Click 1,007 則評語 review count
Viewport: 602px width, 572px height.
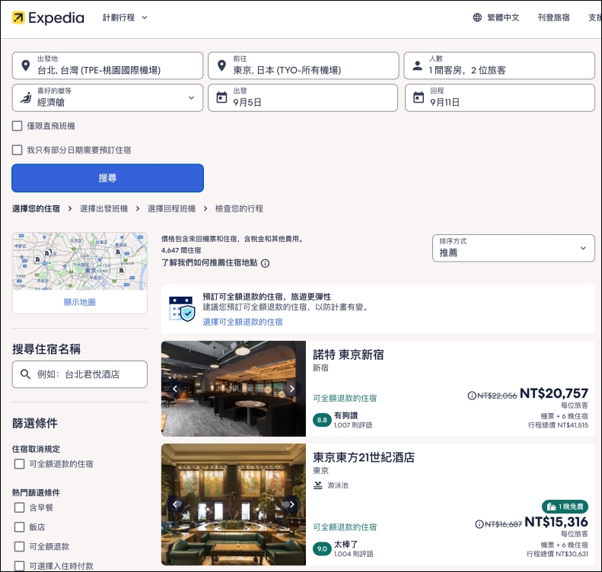(353, 425)
